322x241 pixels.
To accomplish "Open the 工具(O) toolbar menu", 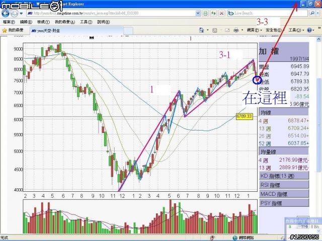I will click(x=296, y=30).
